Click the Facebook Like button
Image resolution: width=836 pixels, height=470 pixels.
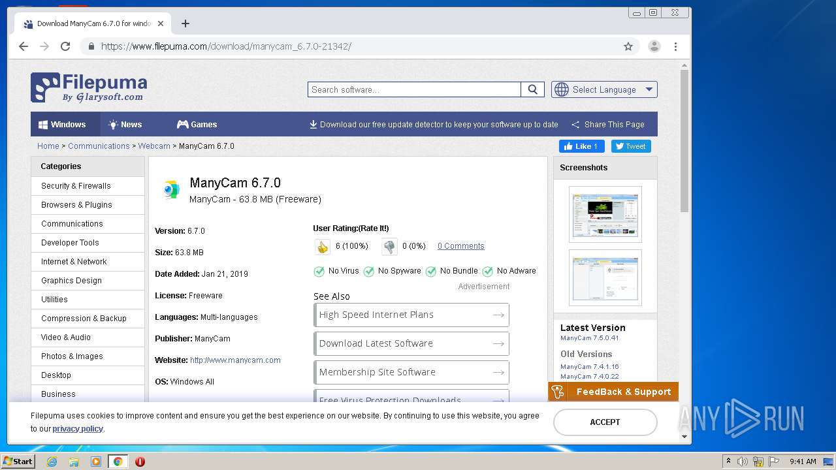[581, 146]
